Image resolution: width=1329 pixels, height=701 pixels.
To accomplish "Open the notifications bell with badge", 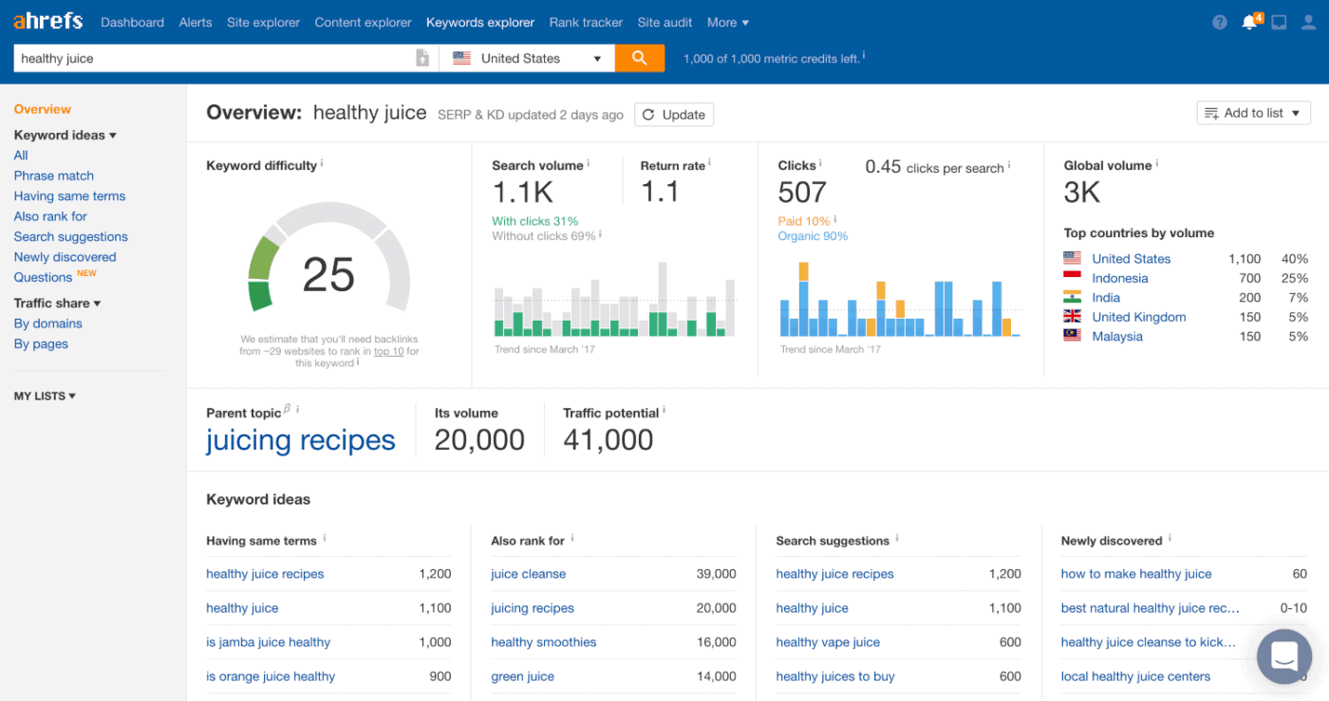I will [x=1249, y=22].
